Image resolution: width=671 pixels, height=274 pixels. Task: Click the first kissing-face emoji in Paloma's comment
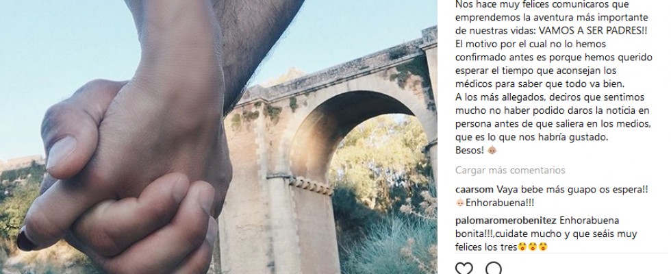pyautogui.click(x=522, y=247)
